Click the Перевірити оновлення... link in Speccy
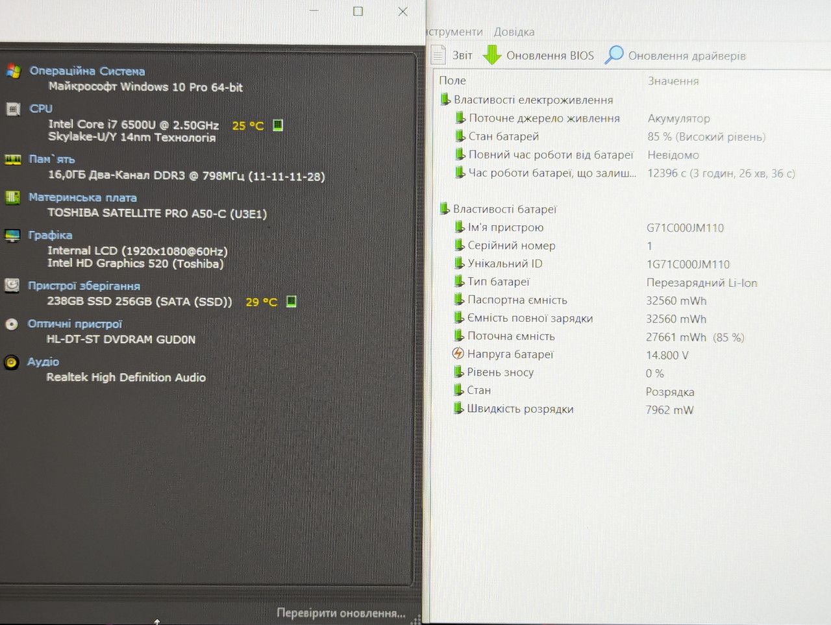831x625 pixels. (341, 613)
